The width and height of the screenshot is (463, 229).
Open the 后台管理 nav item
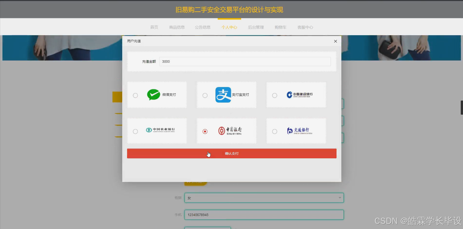click(256, 27)
